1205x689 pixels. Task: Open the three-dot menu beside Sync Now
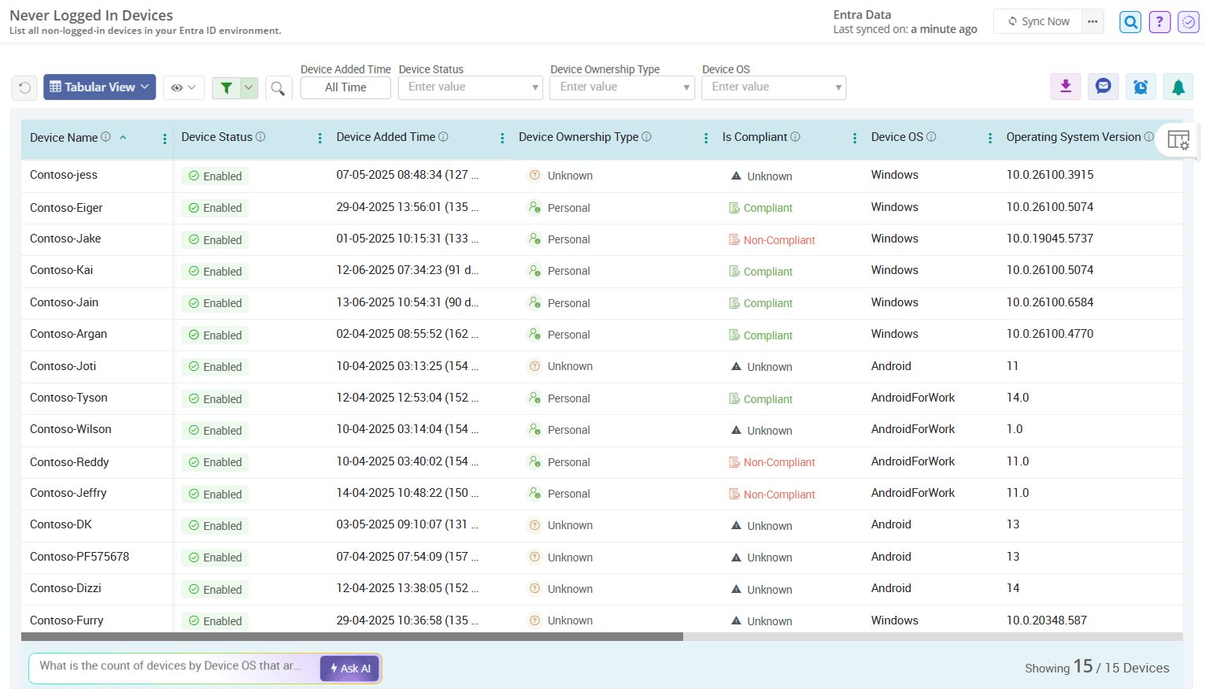click(x=1092, y=21)
